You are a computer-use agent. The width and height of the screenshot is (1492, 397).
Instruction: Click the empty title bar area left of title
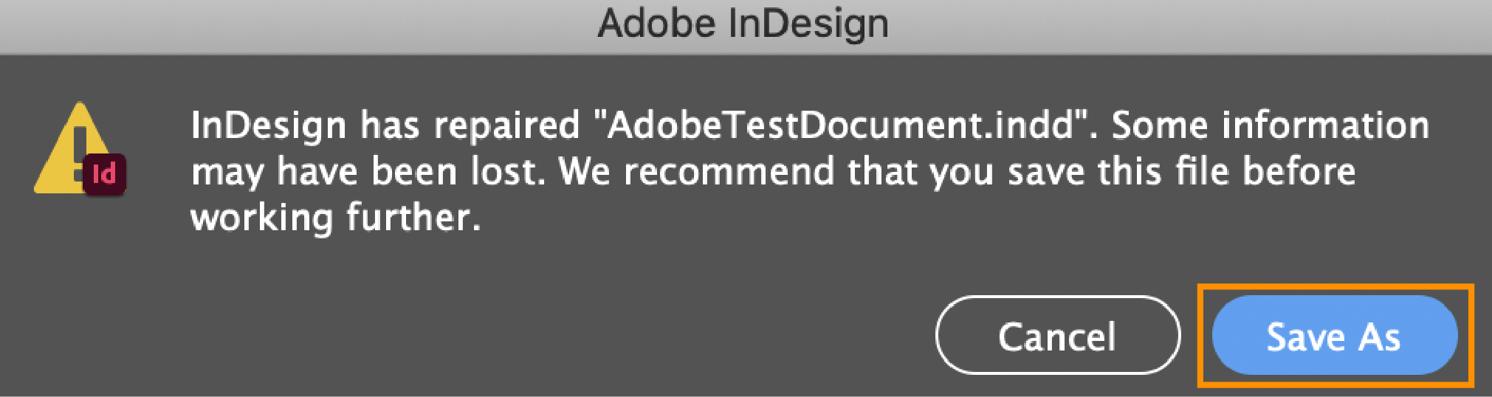[295, 25]
